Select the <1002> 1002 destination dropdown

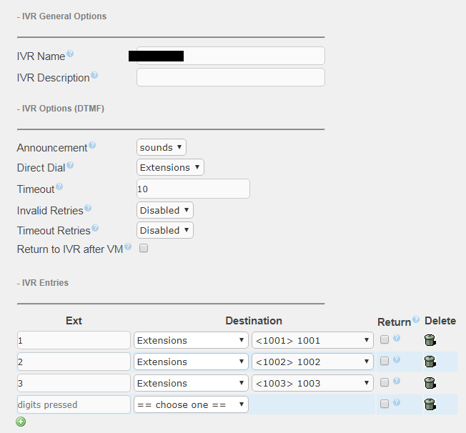click(x=312, y=362)
